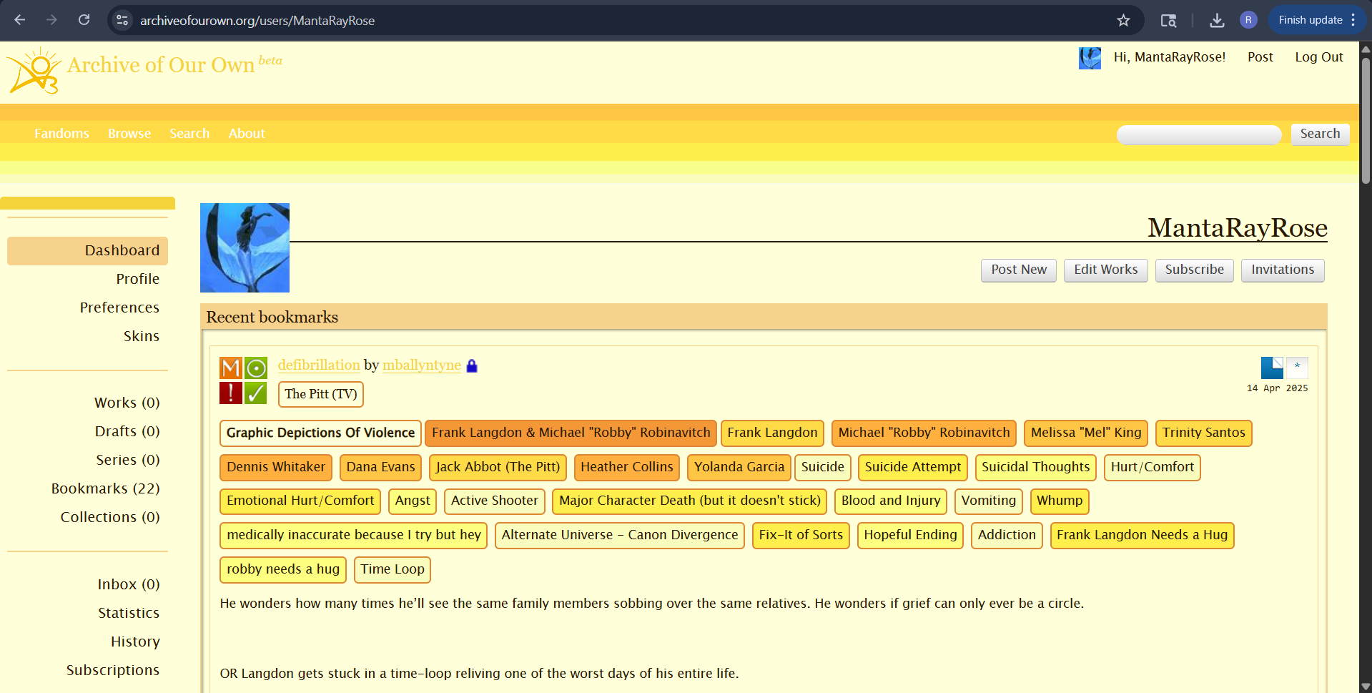Image resolution: width=1372 pixels, height=693 pixels.
Task: Click The Pitt (TV) fandom tag
Action: coord(320,394)
